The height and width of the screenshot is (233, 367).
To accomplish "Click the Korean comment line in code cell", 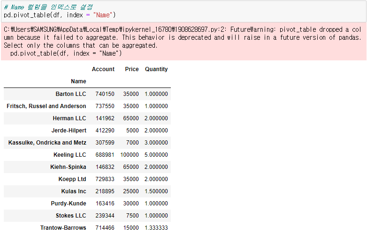I will pos(48,7).
